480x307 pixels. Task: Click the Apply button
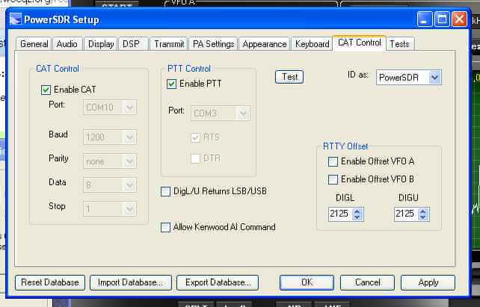point(428,282)
